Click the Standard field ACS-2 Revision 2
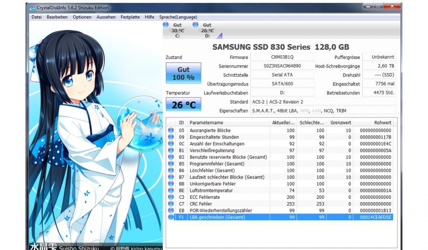This screenshot has width=428, height=250. (x=323, y=102)
